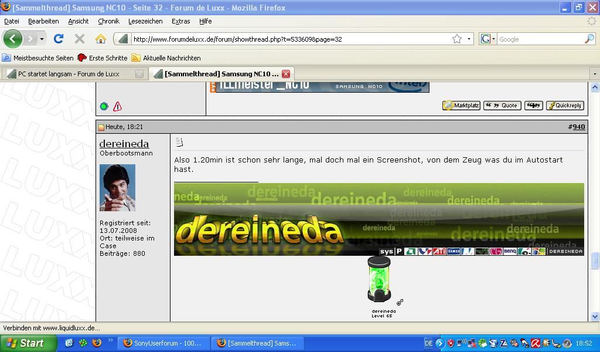Close the 'PC startet langsam' tab
The image size is (600, 352).
point(139,73)
